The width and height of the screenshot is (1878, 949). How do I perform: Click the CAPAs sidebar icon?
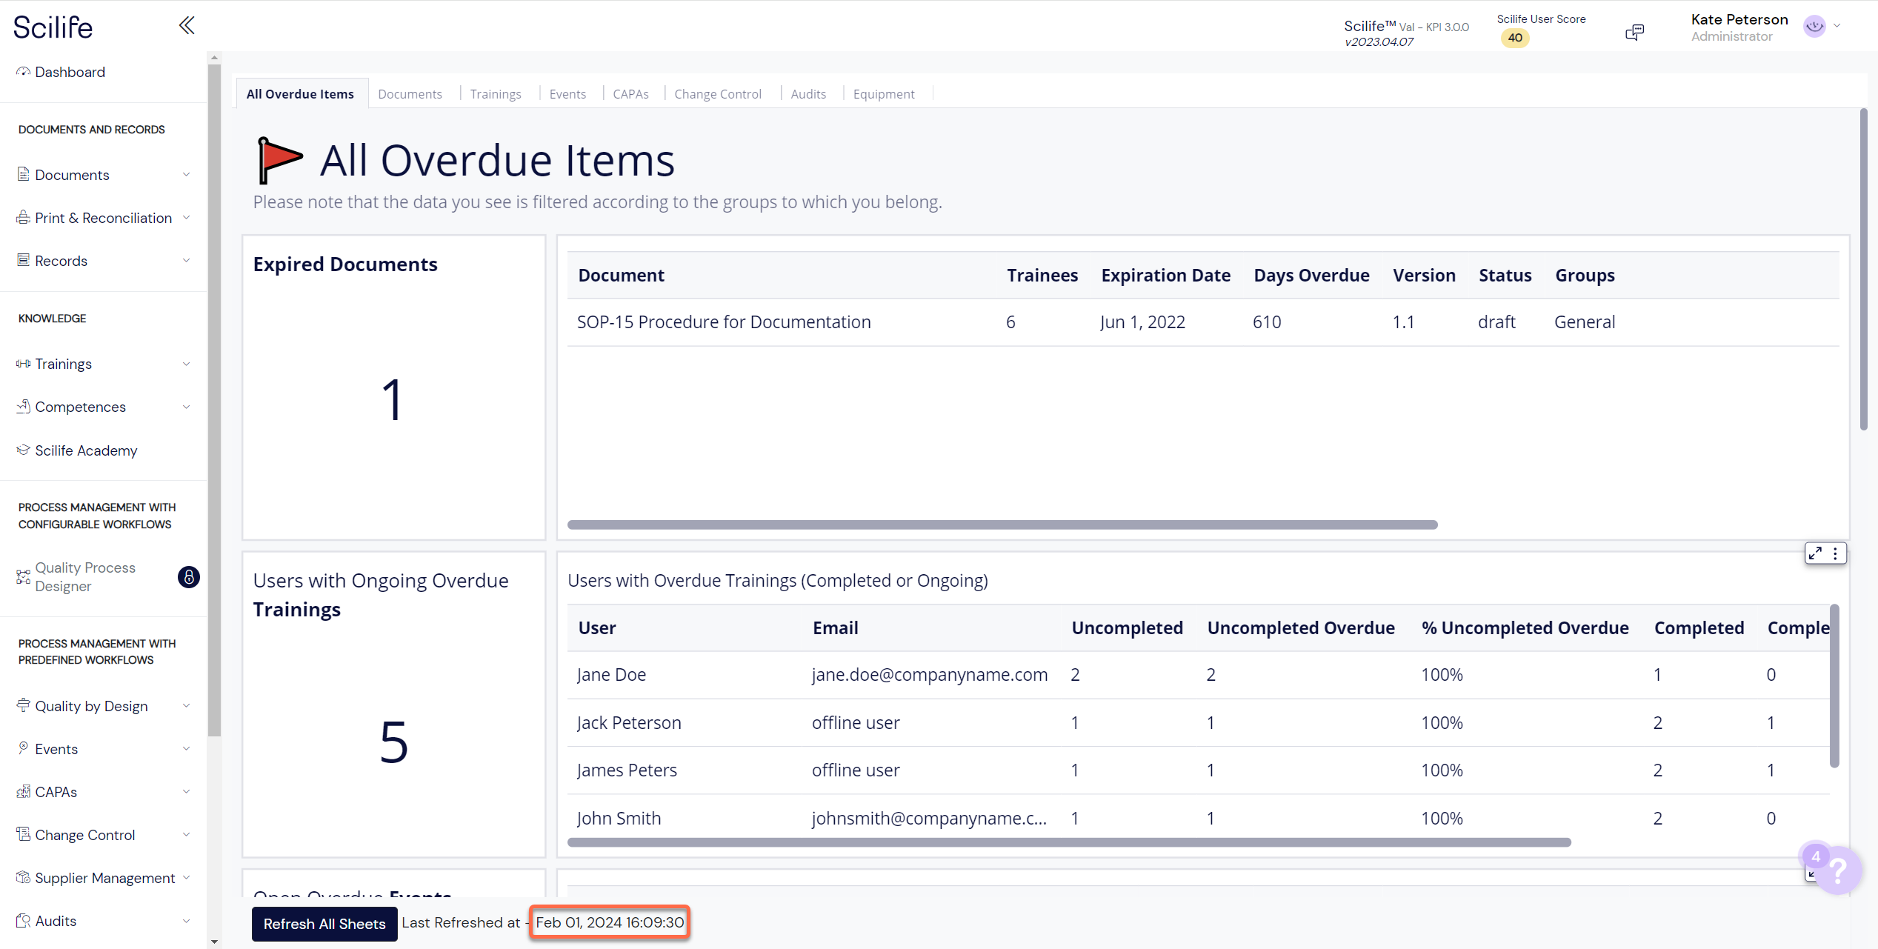(24, 791)
